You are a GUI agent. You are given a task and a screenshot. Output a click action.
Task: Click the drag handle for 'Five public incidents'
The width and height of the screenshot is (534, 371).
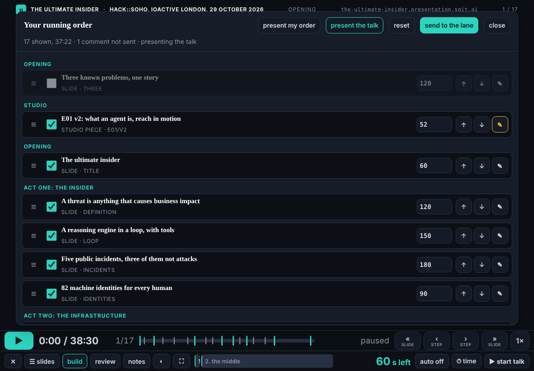(x=33, y=265)
